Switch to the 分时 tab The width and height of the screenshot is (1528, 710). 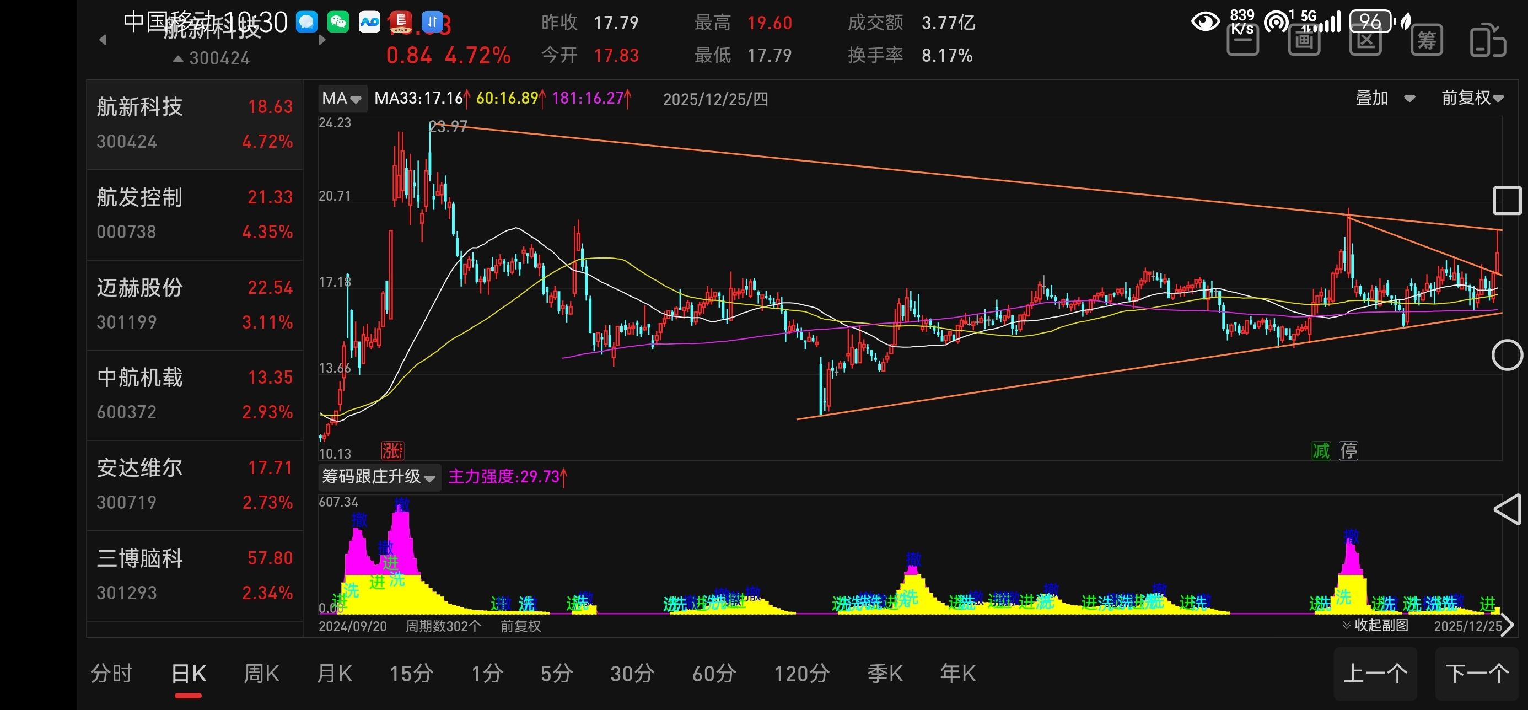[111, 674]
